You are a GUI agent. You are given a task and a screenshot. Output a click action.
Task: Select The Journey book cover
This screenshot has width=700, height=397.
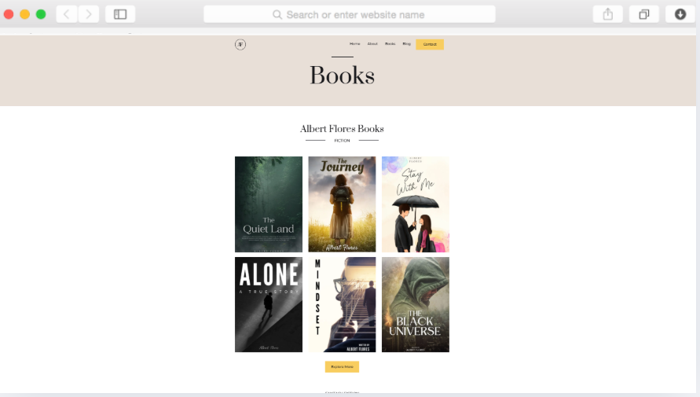[342, 204]
